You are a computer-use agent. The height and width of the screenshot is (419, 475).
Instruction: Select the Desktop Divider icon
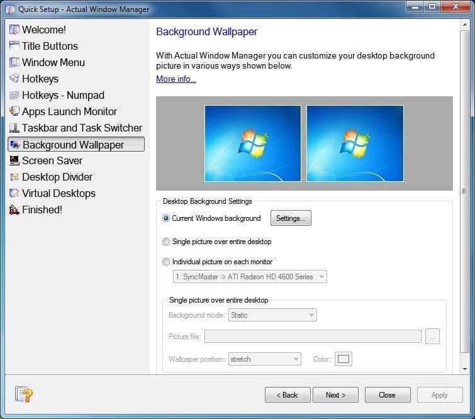[x=14, y=177]
